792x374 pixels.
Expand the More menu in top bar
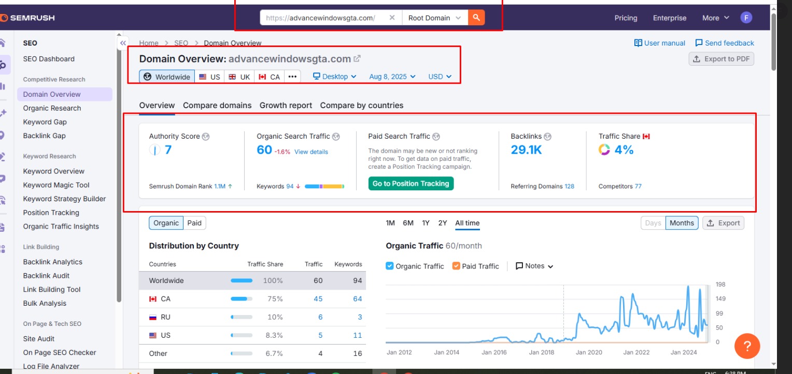point(716,18)
